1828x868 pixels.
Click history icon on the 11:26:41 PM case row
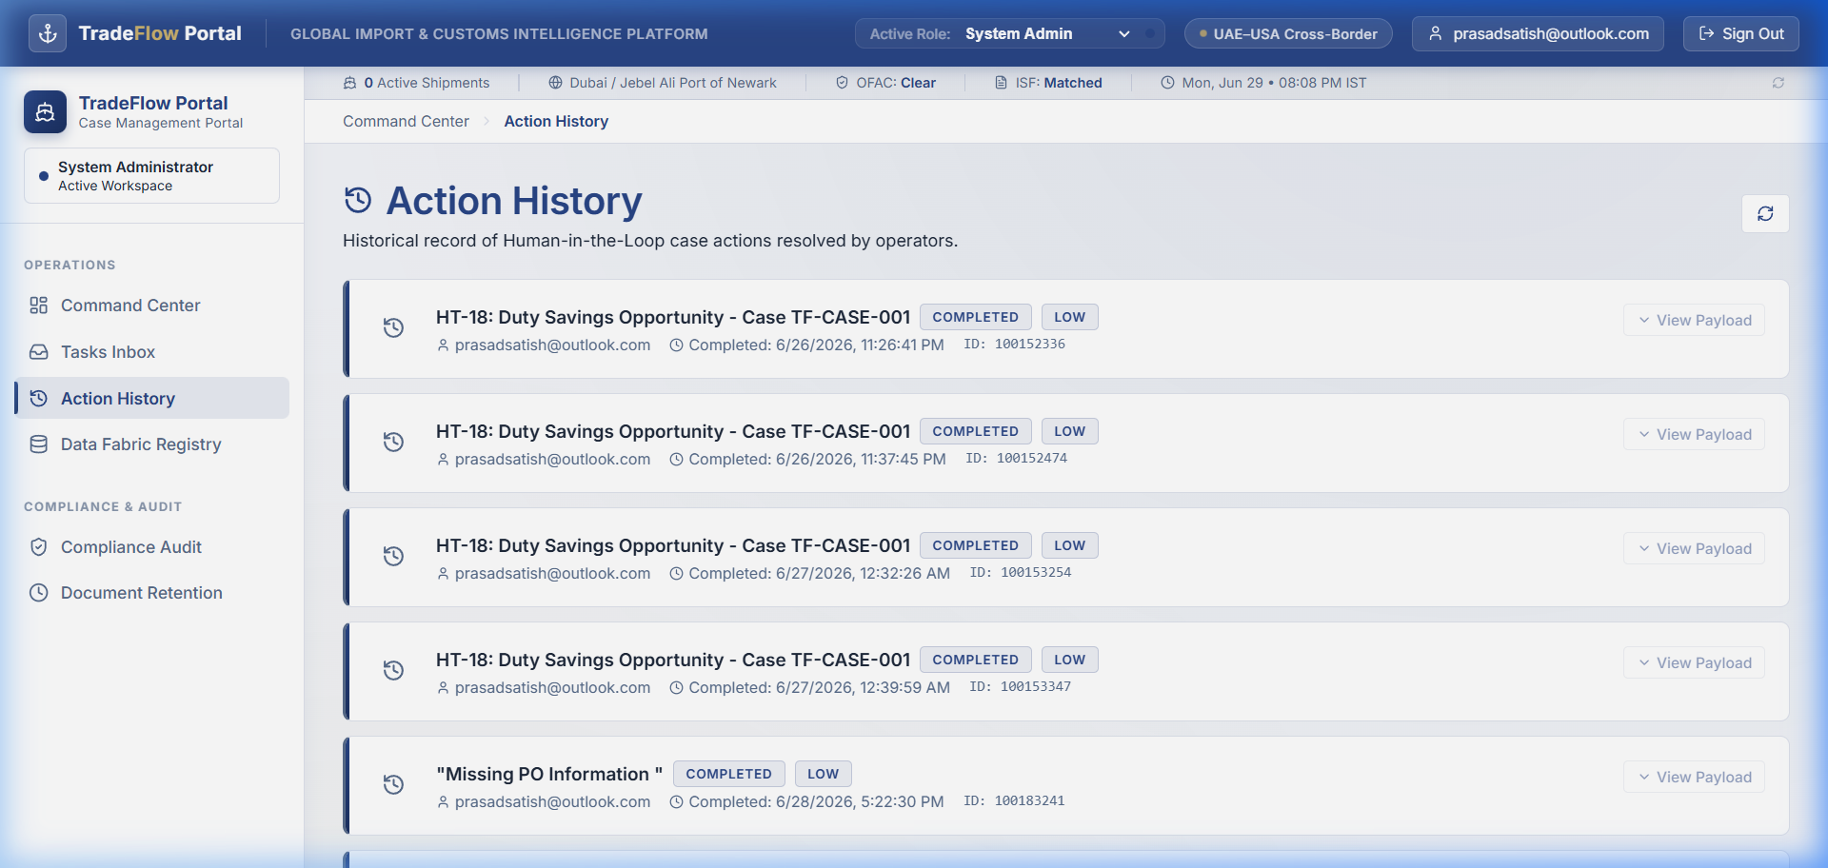click(x=393, y=327)
